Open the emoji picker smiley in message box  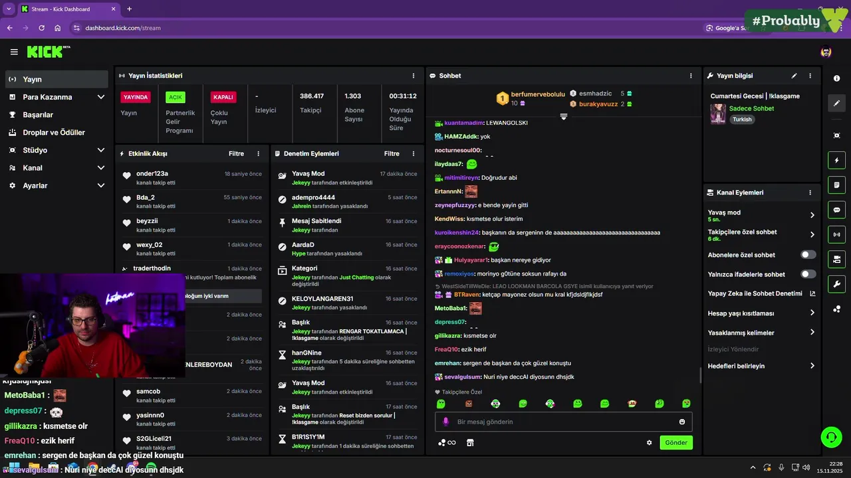coord(682,422)
